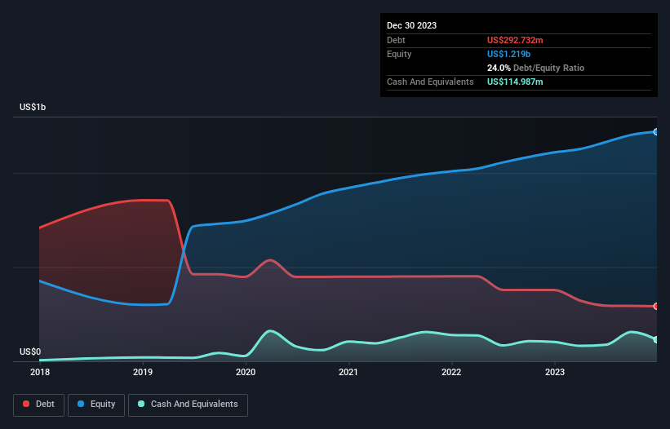Image resolution: width=670 pixels, height=429 pixels.
Task: Toggle the Cash And Equivalents legend button
Action: tap(188, 405)
